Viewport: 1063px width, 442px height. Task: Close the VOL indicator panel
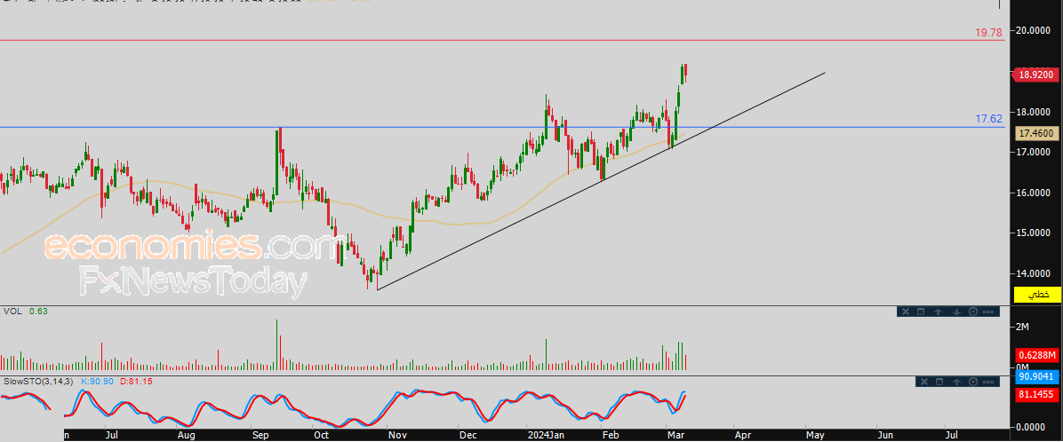905,312
